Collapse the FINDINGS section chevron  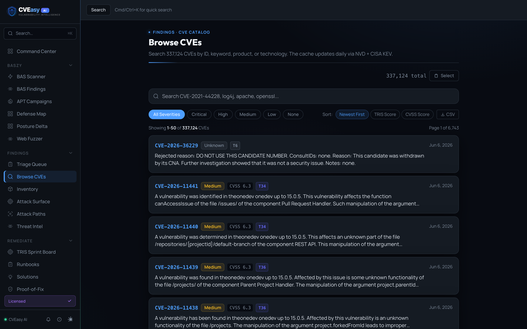pos(71,153)
